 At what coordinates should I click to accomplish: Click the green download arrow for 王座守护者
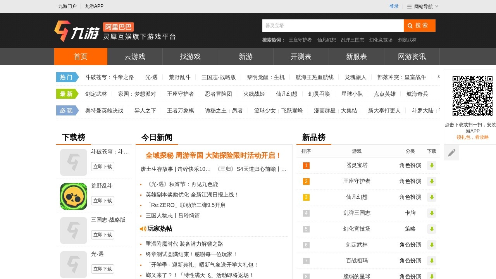(x=432, y=181)
